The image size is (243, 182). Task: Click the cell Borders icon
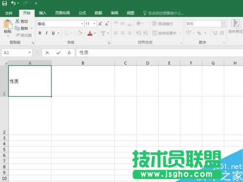(66, 33)
